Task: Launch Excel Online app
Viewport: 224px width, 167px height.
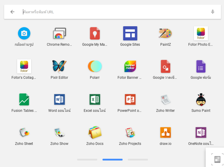Action: 95,99
